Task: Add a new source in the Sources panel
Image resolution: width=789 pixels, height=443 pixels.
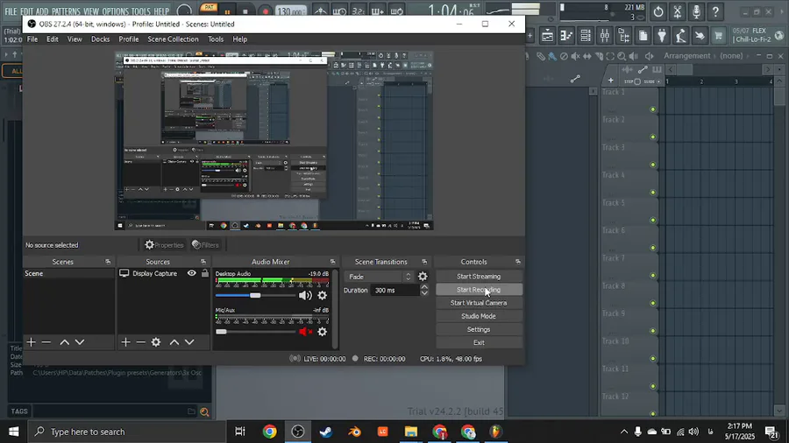Action: [x=125, y=342]
